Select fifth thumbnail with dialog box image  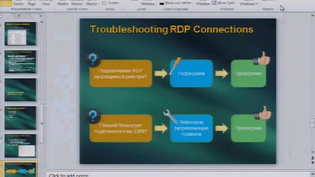20,146
